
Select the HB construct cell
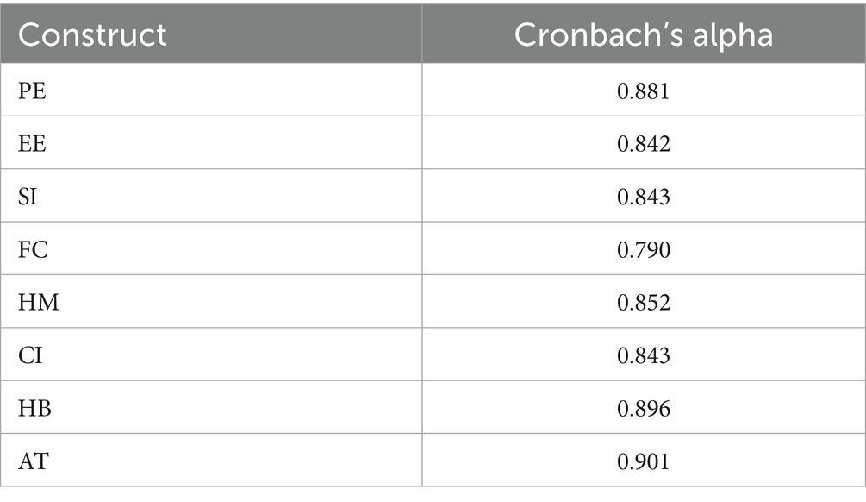35,409
